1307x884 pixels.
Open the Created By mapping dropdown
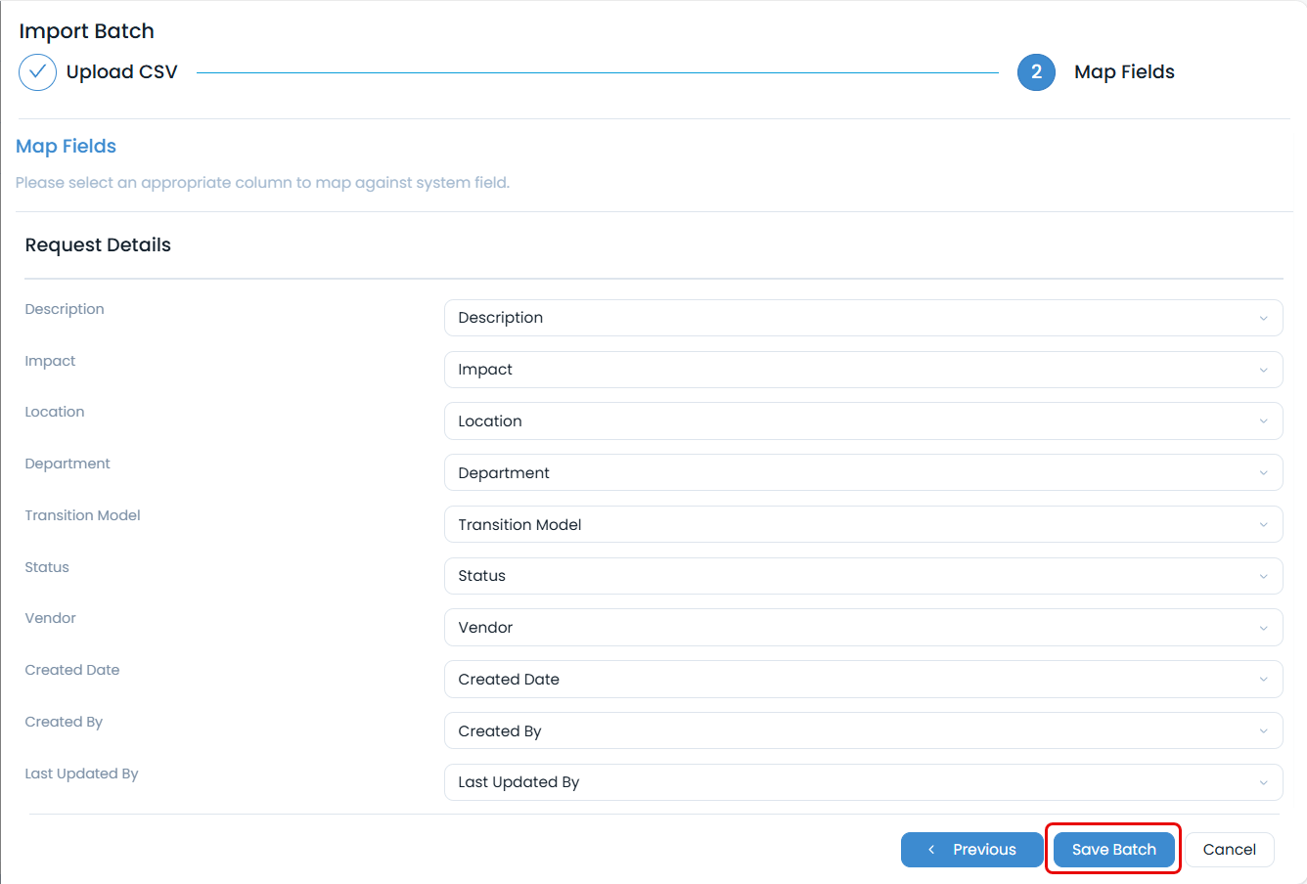864,730
